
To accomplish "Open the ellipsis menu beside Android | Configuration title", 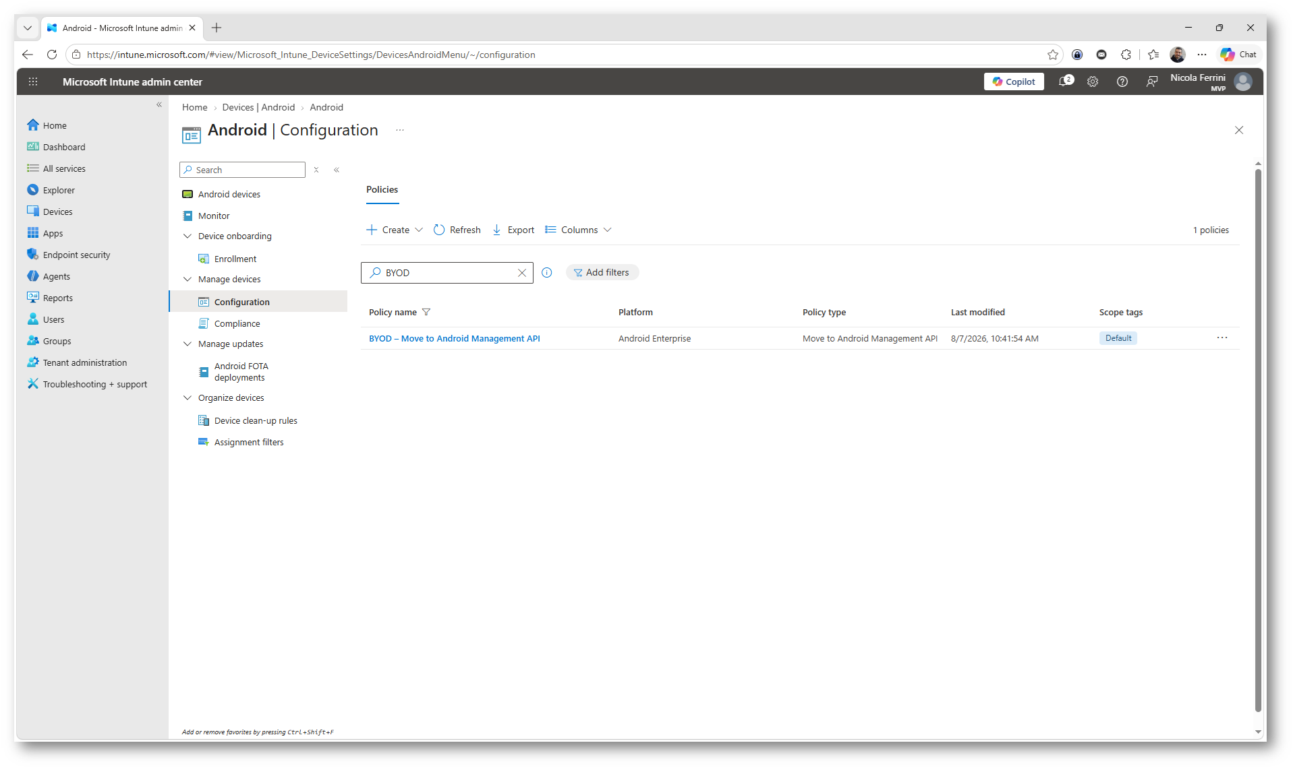I will (400, 130).
